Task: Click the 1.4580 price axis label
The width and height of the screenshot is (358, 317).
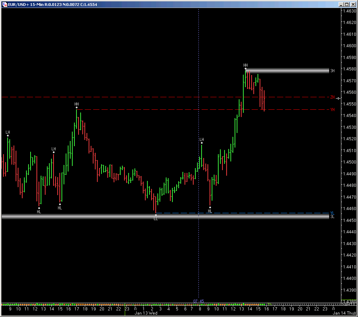Action: point(350,69)
